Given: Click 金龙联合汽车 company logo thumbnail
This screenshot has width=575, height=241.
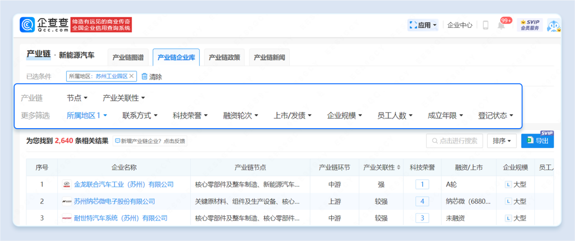Looking at the screenshot, I should [x=67, y=185].
